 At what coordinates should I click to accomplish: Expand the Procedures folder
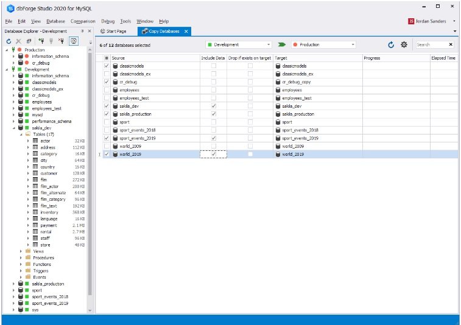pyautogui.click(x=21, y=257)
